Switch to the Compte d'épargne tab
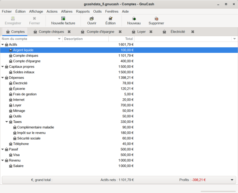Viewport: 238px width, 193px height. (100, 32)
